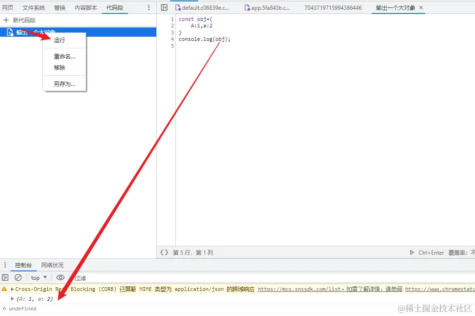Screen dimensions: 475x316
Task: Click the 第 5 行, 第 1 列 position indicator
Action: coord(193,252)
